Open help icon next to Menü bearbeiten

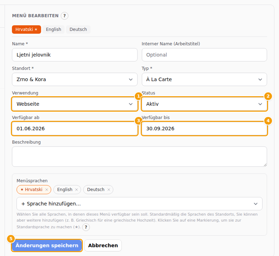[65, 16]
